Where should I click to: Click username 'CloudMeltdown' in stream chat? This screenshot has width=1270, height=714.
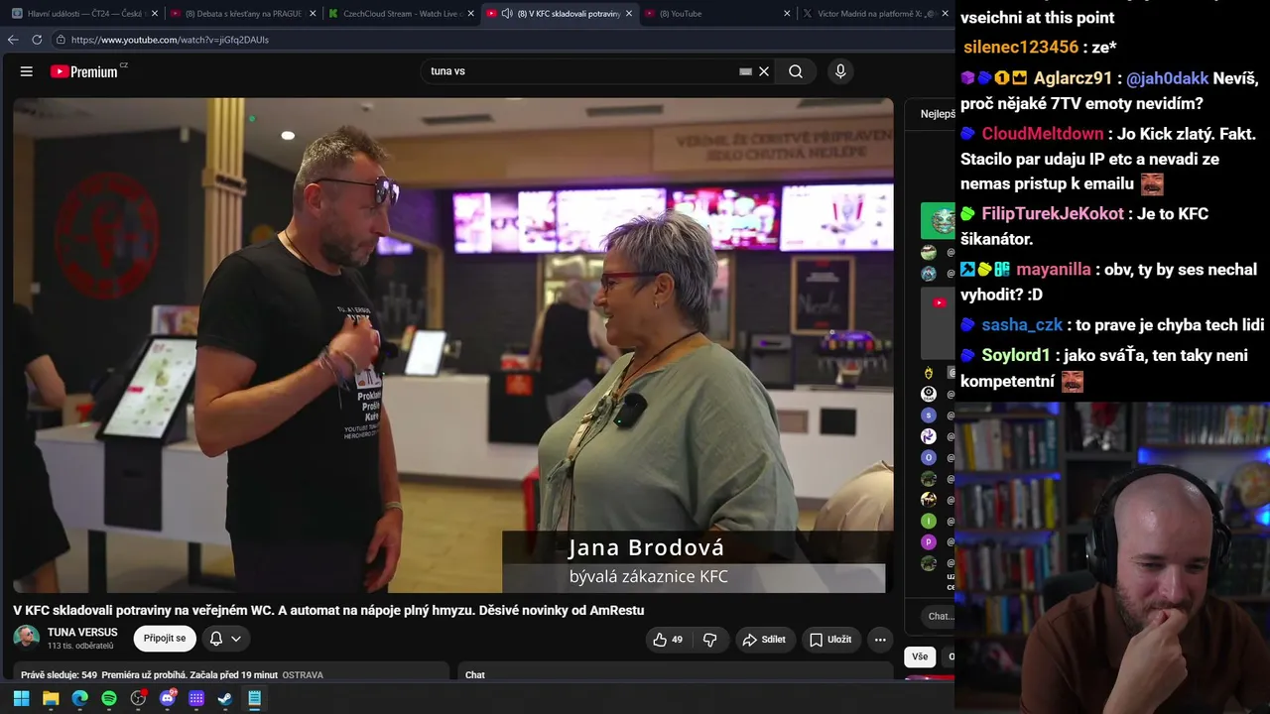tap(1042, 134)
